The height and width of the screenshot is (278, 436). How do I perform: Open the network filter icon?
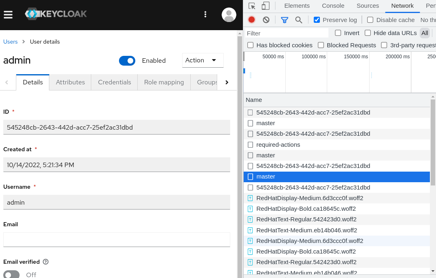284,19
